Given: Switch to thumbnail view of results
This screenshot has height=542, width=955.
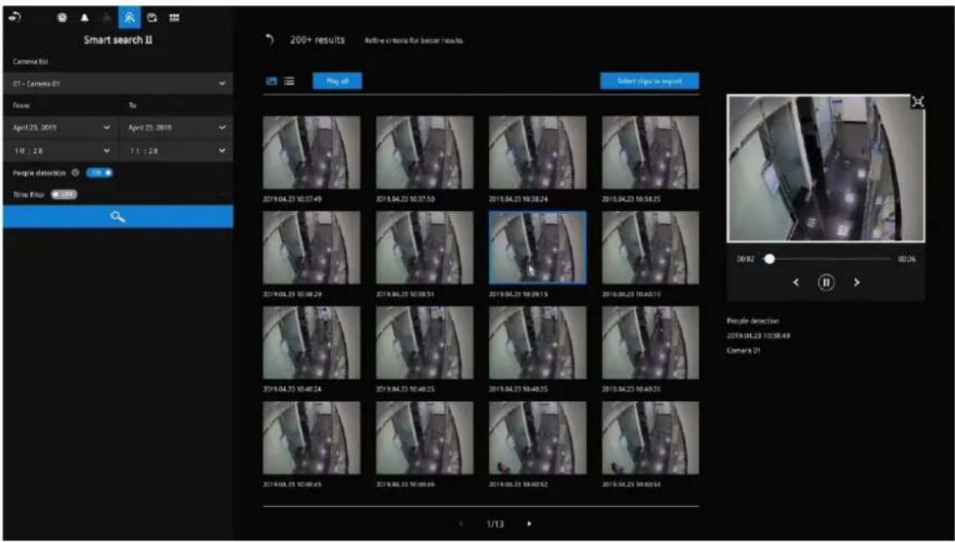Looking at the screenshot, I should click(x=272, y=81).
